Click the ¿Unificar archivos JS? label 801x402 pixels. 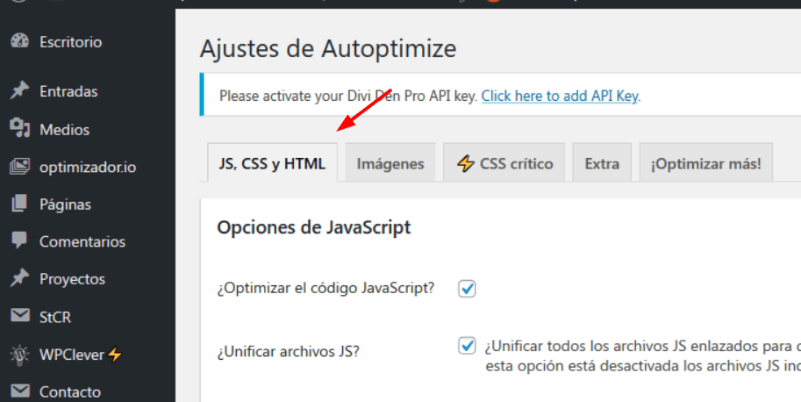(288, 351)
